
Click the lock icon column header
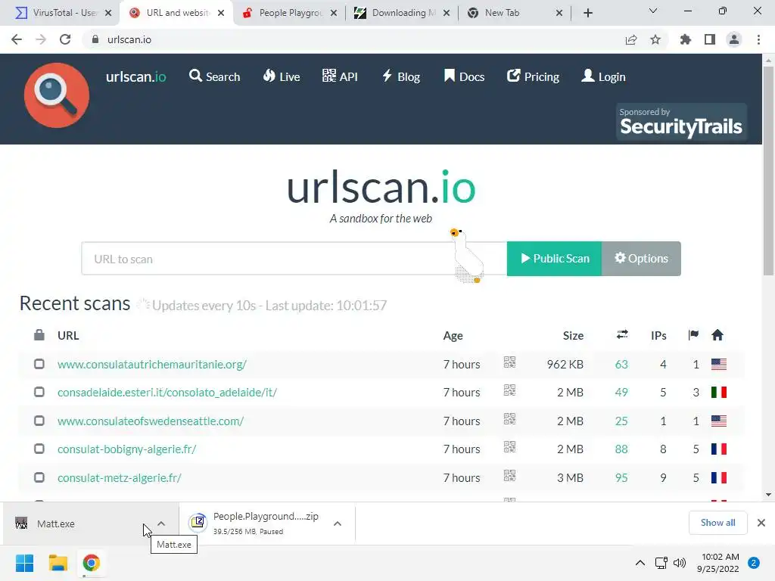(x=39, y=335)
